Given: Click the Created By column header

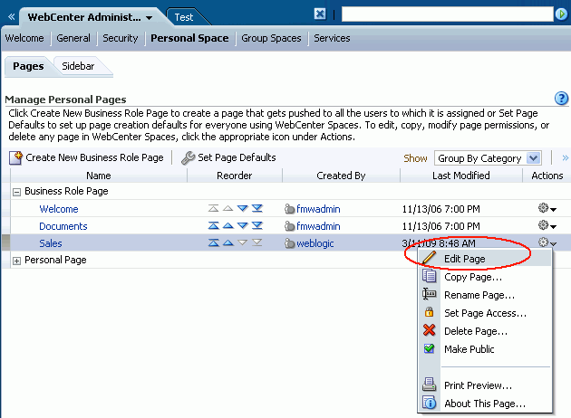Looking at the screenshot, I should 341,176.
